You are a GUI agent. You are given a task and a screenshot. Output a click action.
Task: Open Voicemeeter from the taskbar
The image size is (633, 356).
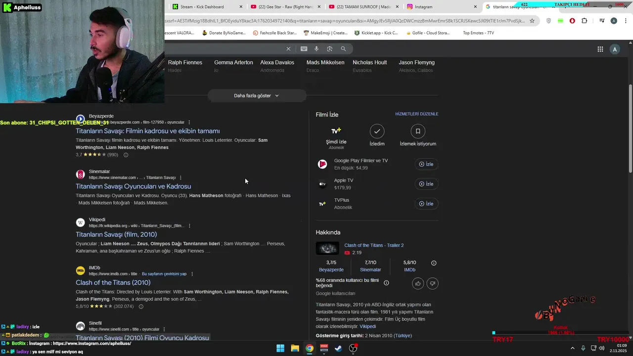click(x=324, y=348)
